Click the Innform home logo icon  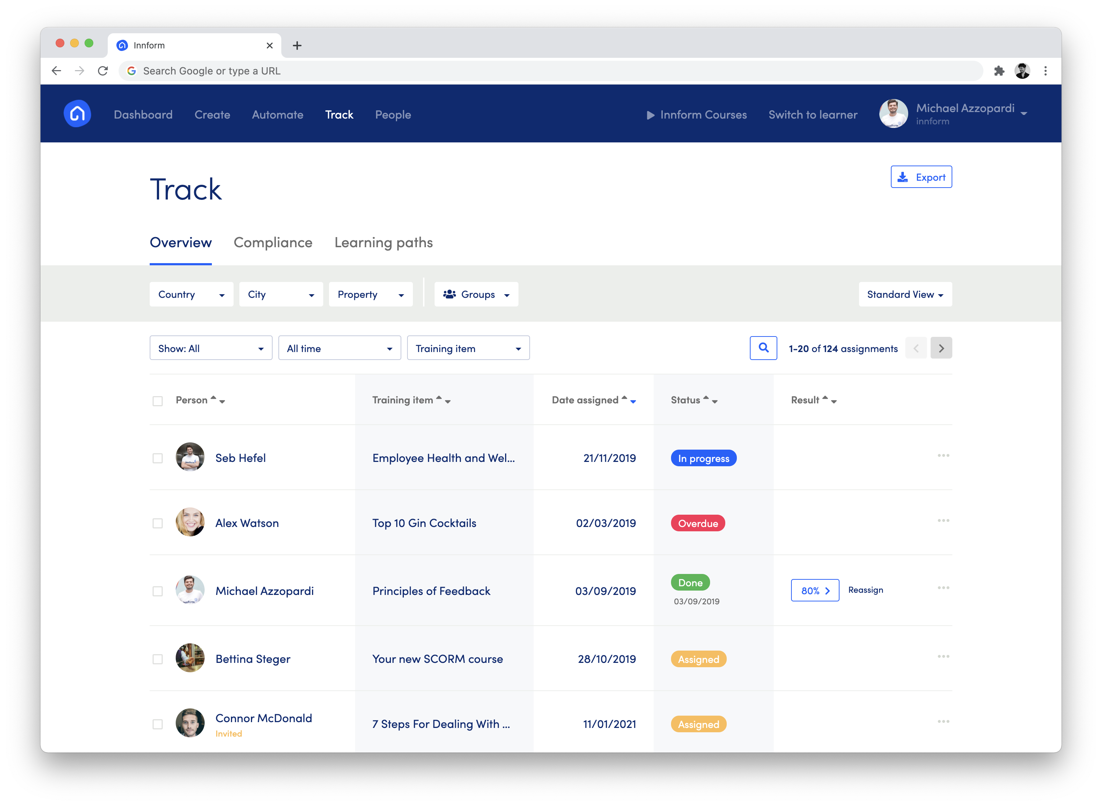tap(77, 114)
